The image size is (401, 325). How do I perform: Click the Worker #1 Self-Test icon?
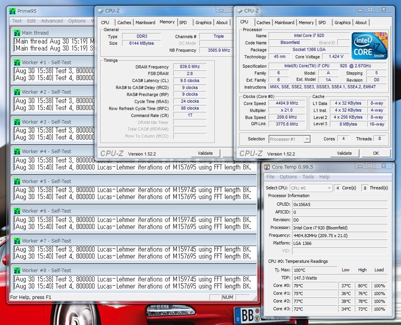pos(17,63)
